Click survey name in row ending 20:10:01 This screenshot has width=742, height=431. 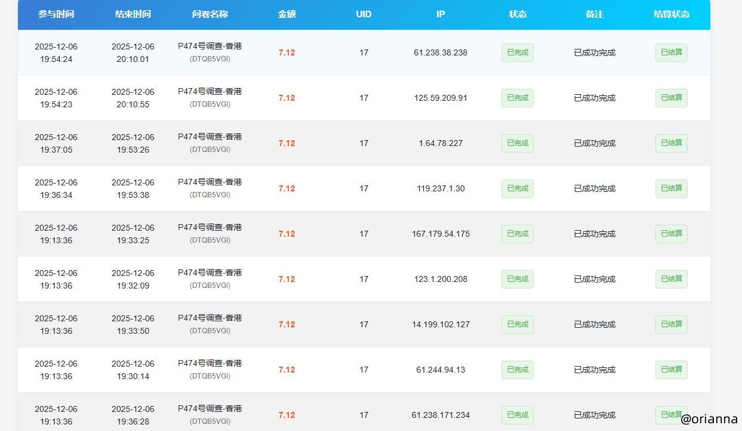[x=210, y=46]
